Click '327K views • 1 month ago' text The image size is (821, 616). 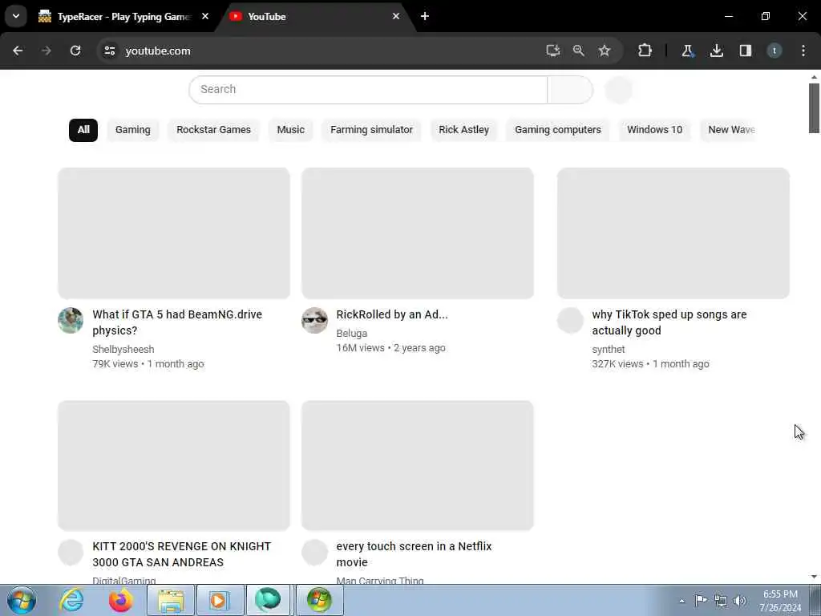[x=650, y=364]
